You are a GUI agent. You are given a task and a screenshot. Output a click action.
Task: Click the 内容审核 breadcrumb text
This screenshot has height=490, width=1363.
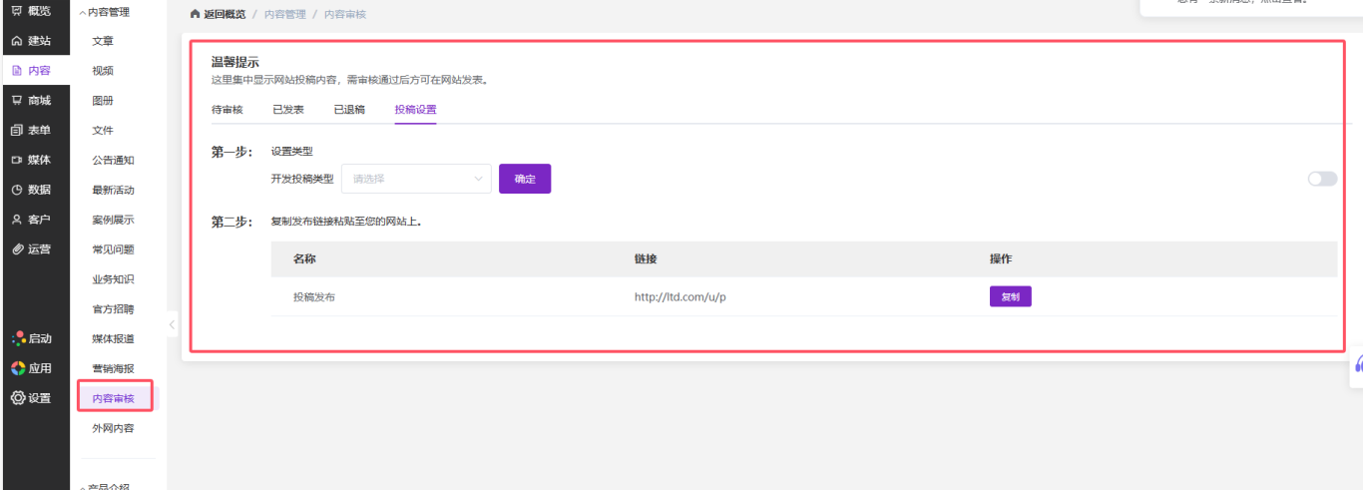click(x=345, y=15)
